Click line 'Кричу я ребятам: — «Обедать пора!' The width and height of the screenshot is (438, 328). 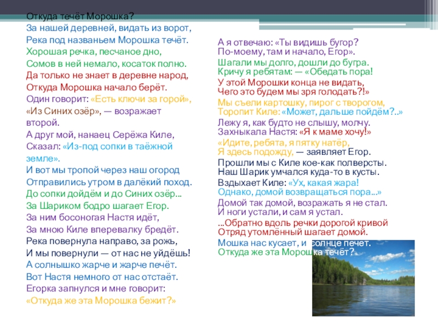click(295, 72)
